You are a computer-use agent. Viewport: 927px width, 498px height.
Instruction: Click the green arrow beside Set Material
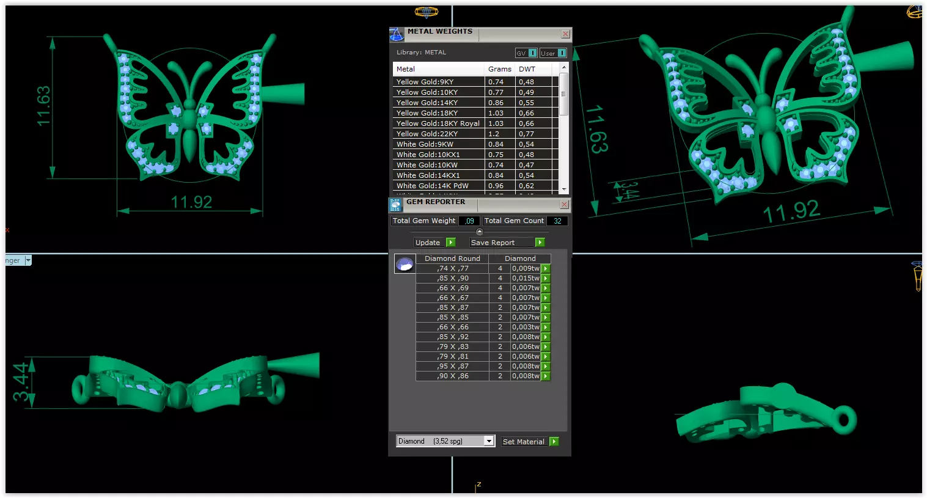click(554, 441)
